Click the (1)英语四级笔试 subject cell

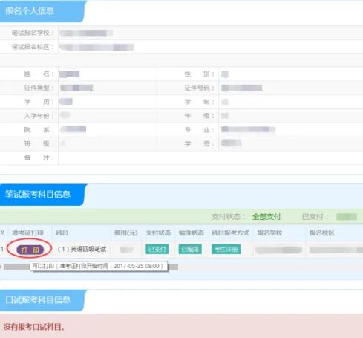point(82,249)
